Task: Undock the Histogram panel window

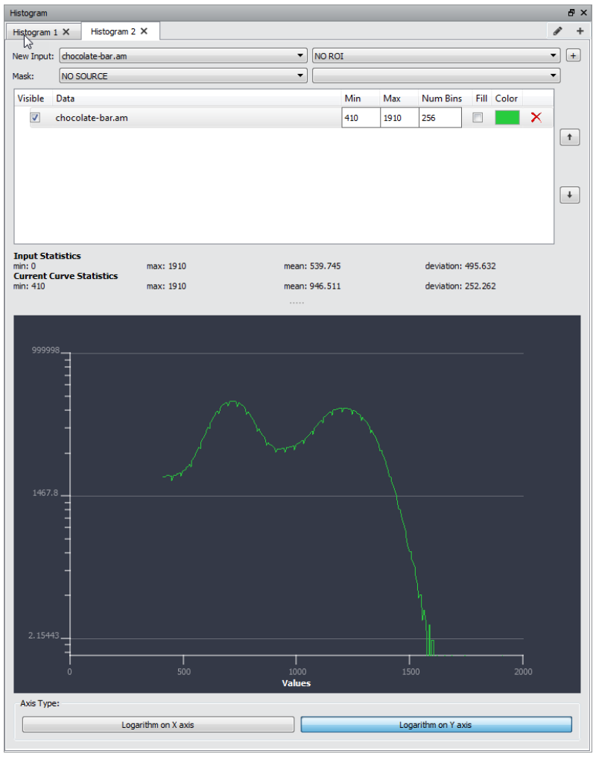Action: pyautogui.click(x=571, y=13)
